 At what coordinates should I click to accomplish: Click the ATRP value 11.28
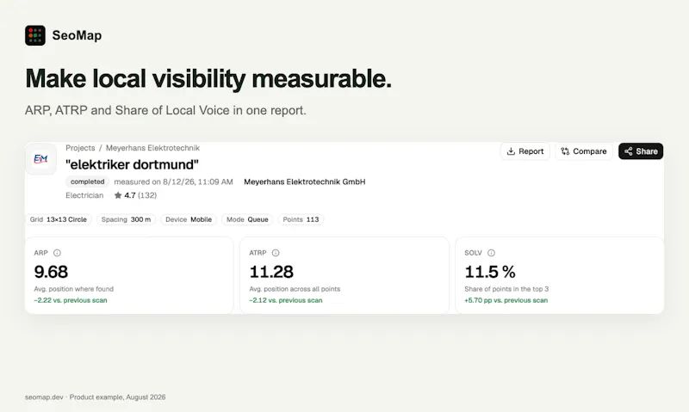point(271,272)
